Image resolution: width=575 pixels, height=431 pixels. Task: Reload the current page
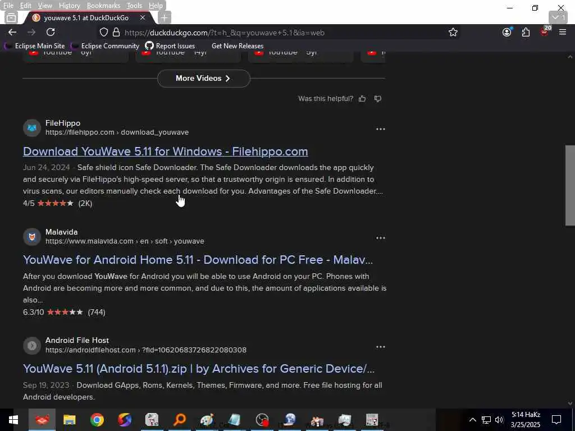51,32
